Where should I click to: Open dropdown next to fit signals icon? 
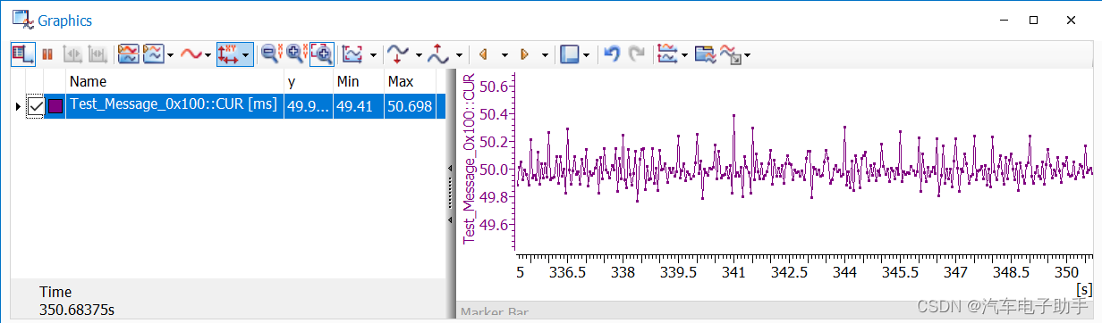(372, 54)
